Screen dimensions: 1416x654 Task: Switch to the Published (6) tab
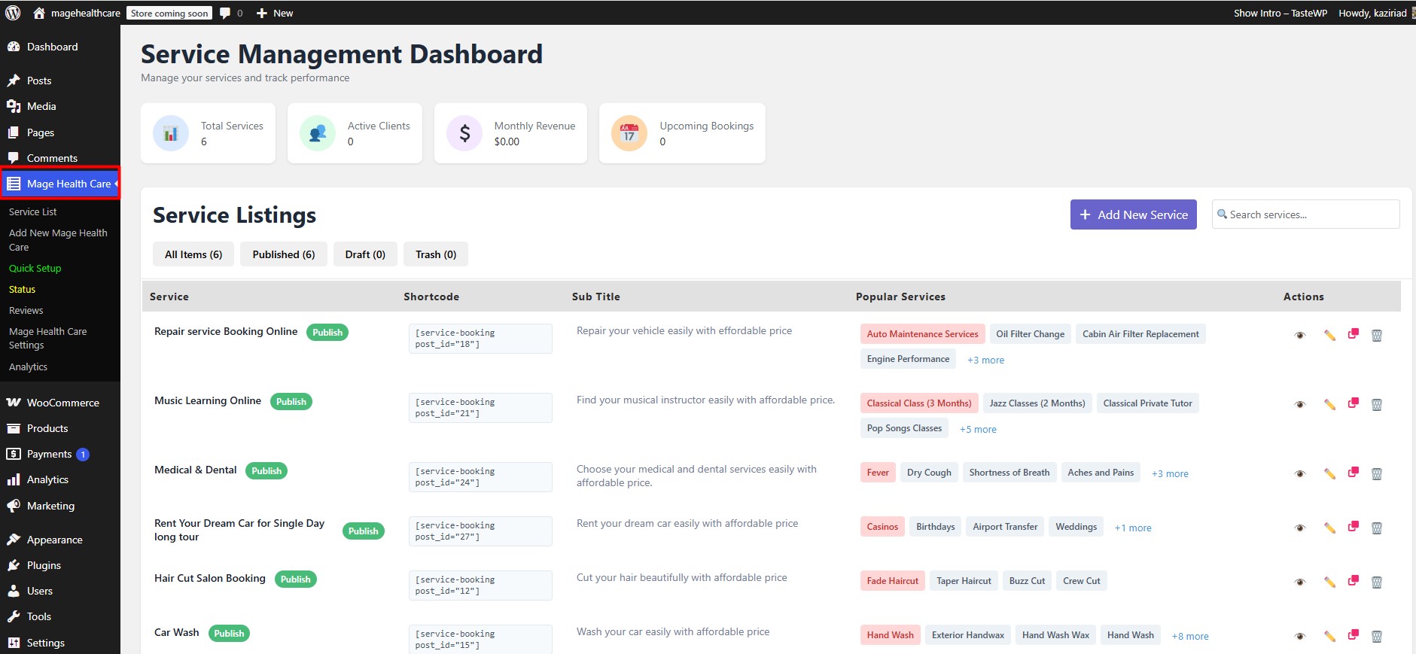[283, 254]
